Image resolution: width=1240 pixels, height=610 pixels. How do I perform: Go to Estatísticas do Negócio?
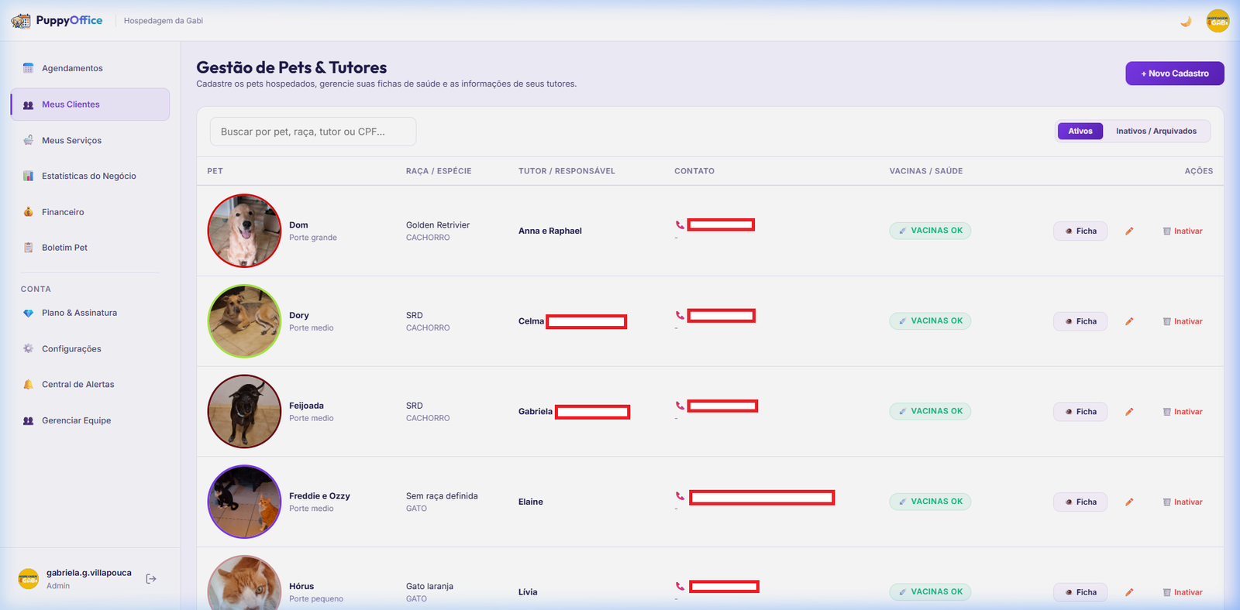90,176
